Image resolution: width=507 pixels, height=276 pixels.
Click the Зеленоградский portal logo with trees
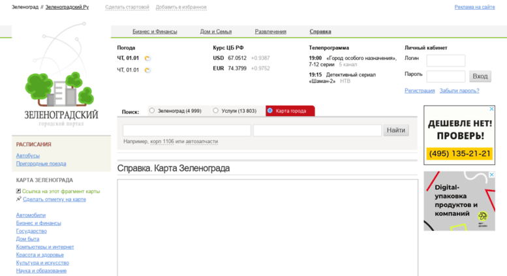pos(61,74)
